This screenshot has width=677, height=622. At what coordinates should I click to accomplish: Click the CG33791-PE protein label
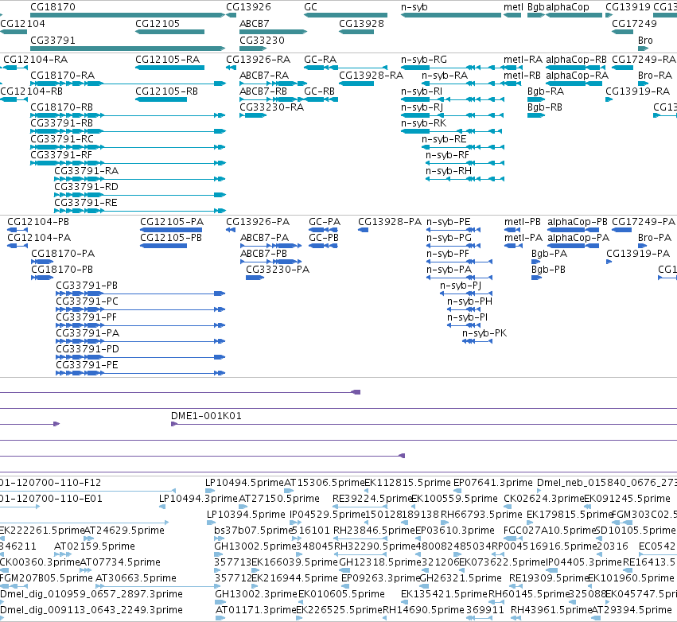[x=87, y=365]
